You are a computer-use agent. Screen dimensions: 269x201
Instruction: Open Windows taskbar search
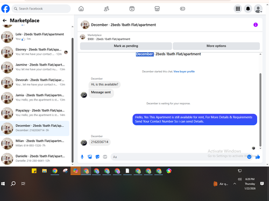pos(13,184)
